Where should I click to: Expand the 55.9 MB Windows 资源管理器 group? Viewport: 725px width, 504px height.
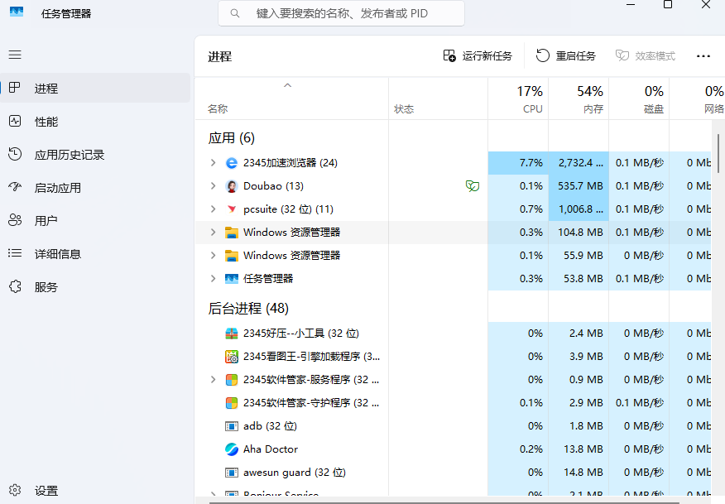pyautogui.click(x=213, y=255)
